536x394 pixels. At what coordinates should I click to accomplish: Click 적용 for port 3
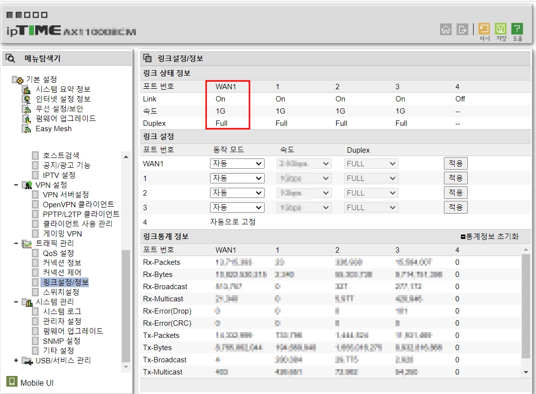pyautogui.click(x=456, y=207)
